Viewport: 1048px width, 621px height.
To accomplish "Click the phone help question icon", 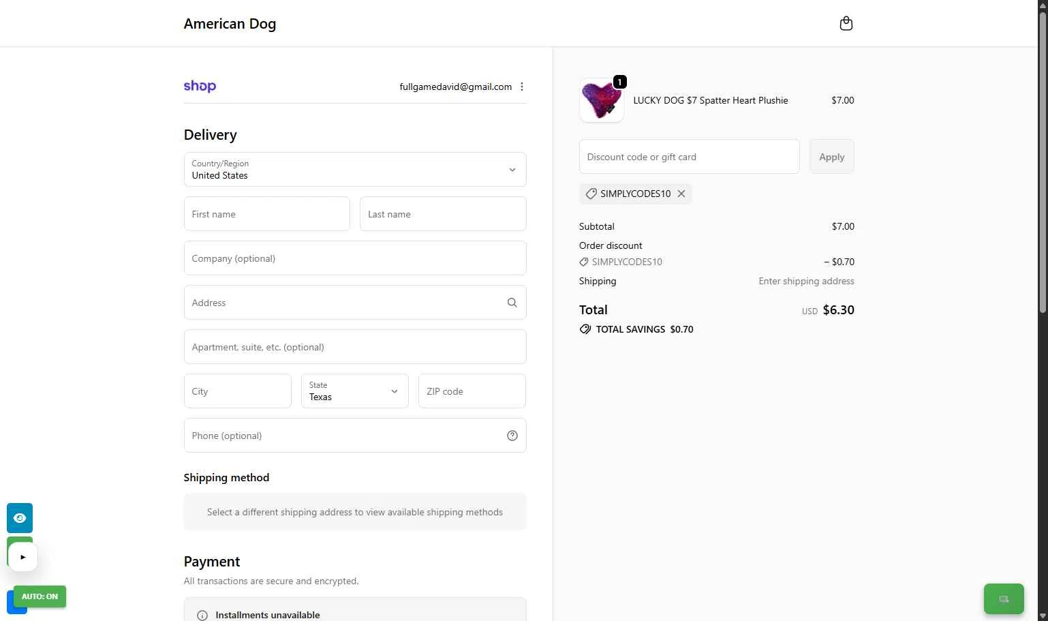I will tap(512, 436).
